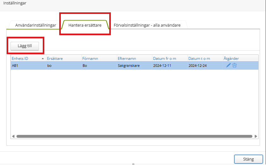Viewport: 266px width, 165px height.
Task: Click the Lägg till button
Action: (25, 46)
